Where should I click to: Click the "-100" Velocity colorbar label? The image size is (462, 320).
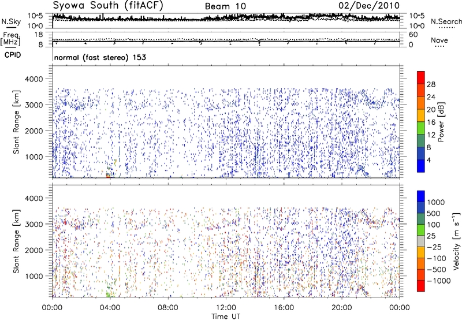(437, 258)
